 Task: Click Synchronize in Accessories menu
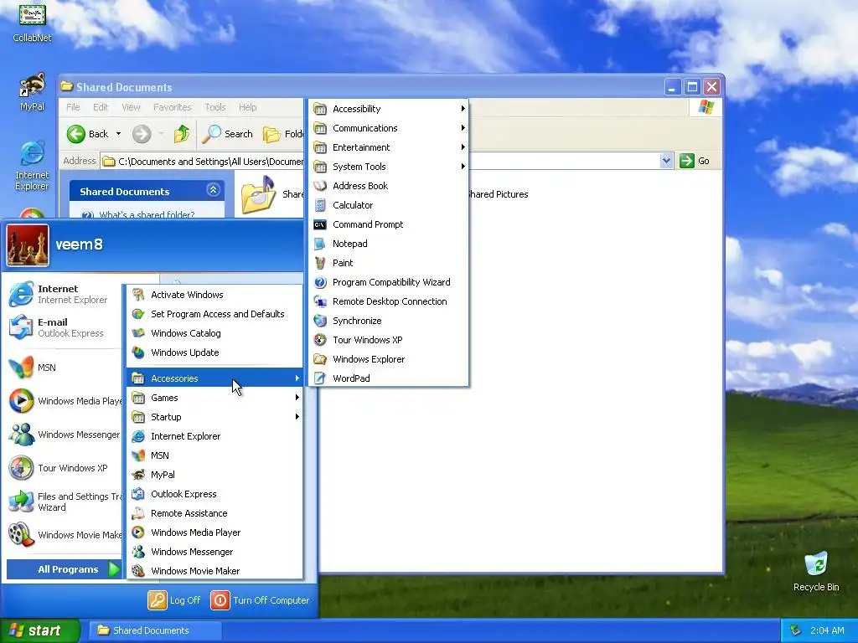pyautogui.click(x=389, y=321)
